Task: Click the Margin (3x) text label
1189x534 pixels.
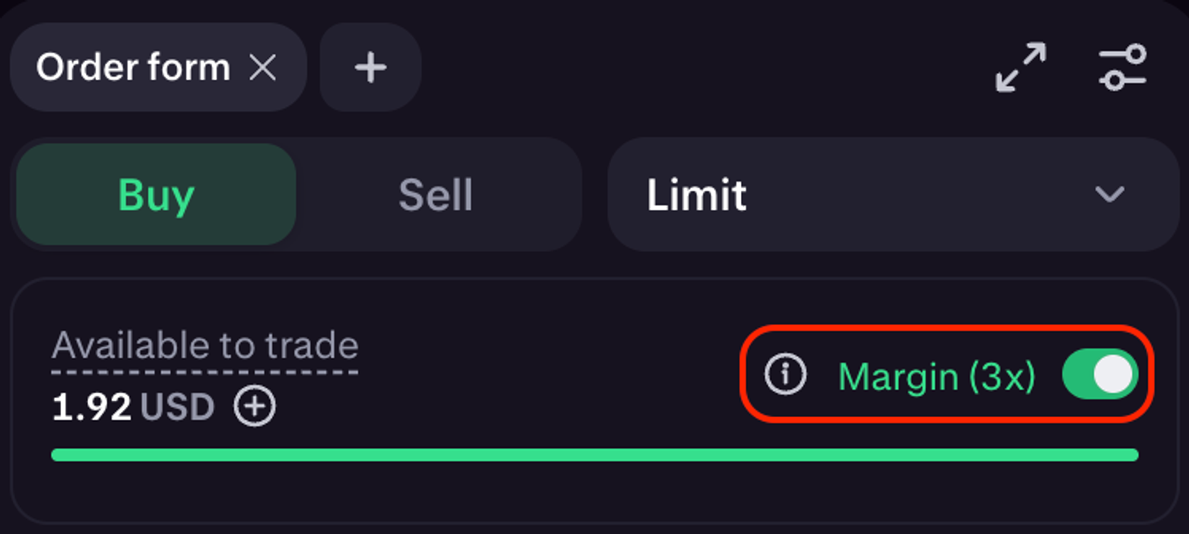Action: 937,376
